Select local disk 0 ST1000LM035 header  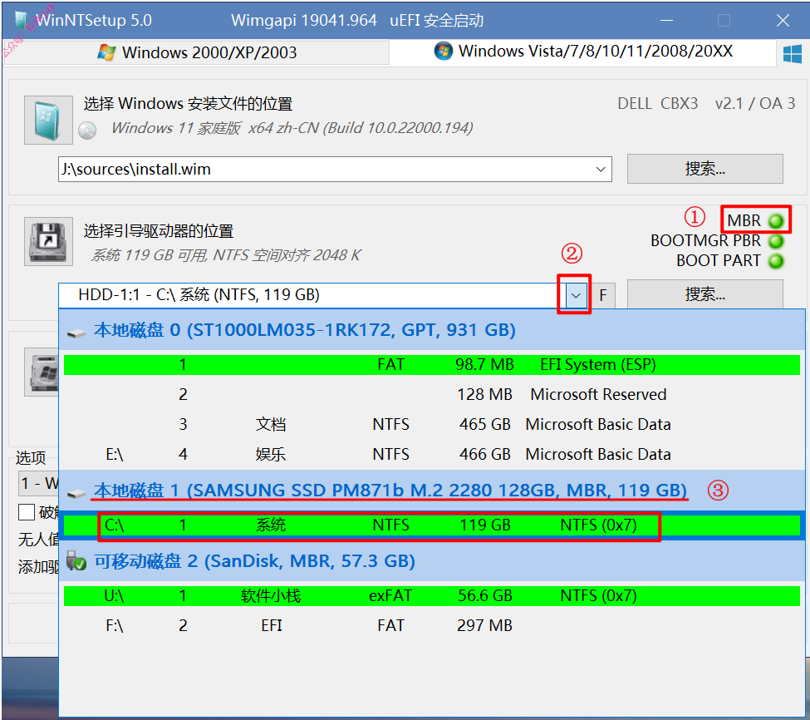pyautogui.click(x=432, y=330)
